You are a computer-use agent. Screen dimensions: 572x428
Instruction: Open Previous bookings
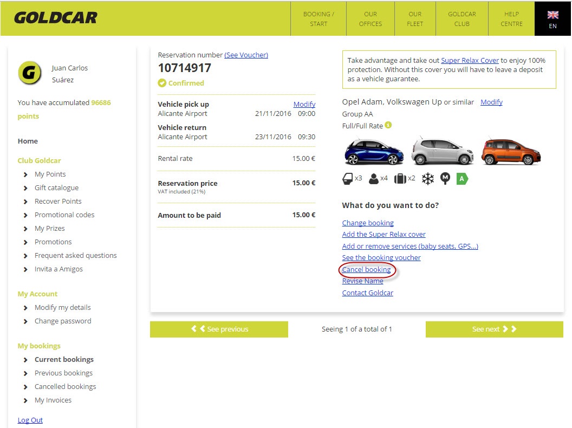click(63, 373)
